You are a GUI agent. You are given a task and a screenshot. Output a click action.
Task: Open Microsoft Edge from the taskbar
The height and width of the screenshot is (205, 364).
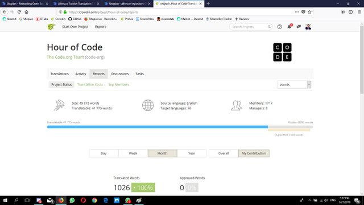105,200
